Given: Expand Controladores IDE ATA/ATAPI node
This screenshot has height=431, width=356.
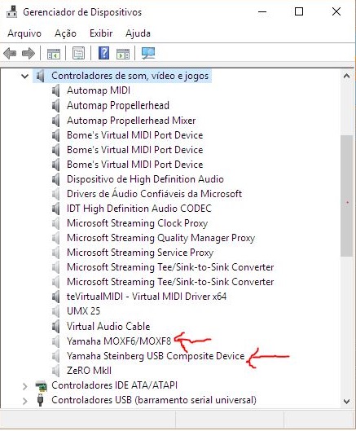Looking at the screenshot, I should (x=24, y=386).
